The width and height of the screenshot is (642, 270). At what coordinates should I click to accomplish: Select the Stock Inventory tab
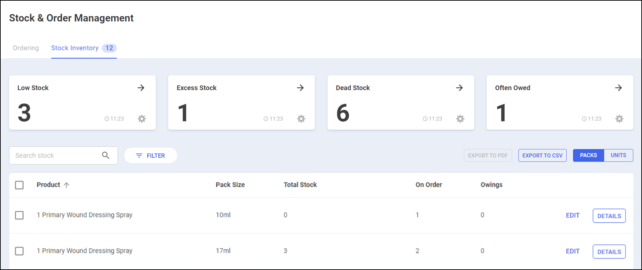pos(75,48)
